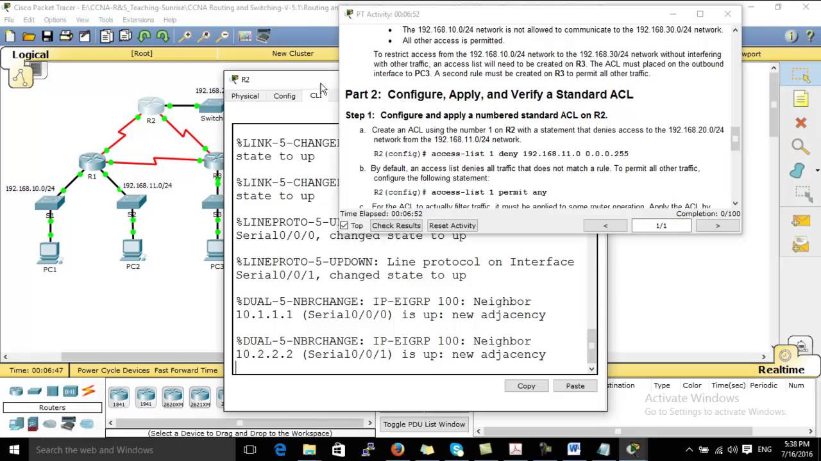Choose the Place Note tool
This screenshot has height=461, width=821.
(801, 99)
